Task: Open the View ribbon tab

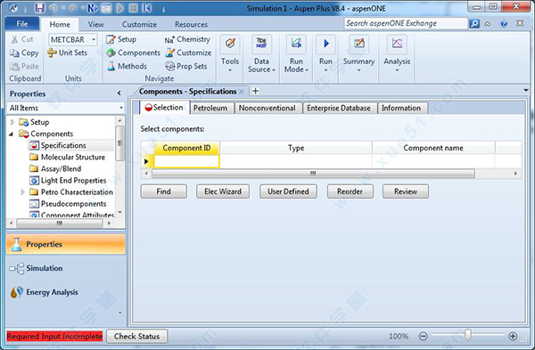Action: pyautogui.click(x=96, y=25)
